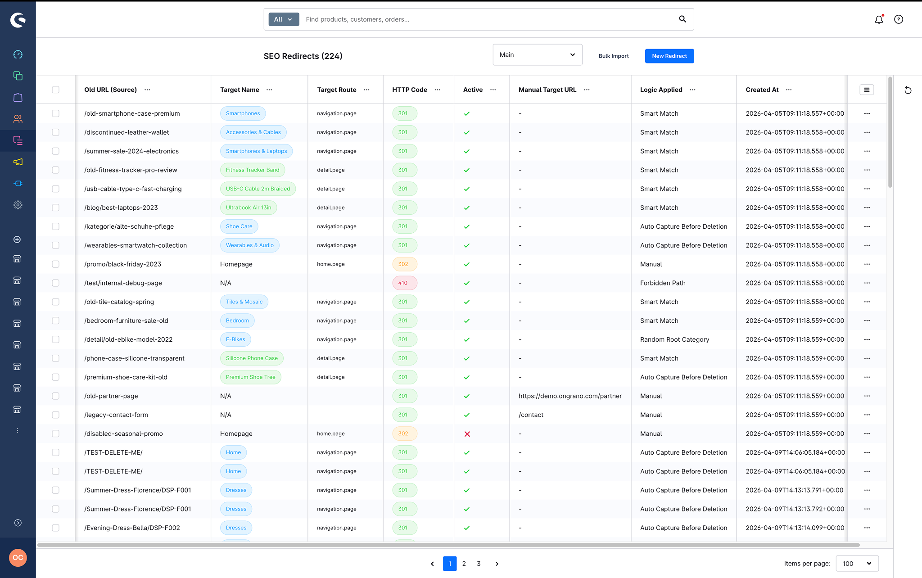Open Created At column options dots
922x578 pixels.
pos(789,90)
